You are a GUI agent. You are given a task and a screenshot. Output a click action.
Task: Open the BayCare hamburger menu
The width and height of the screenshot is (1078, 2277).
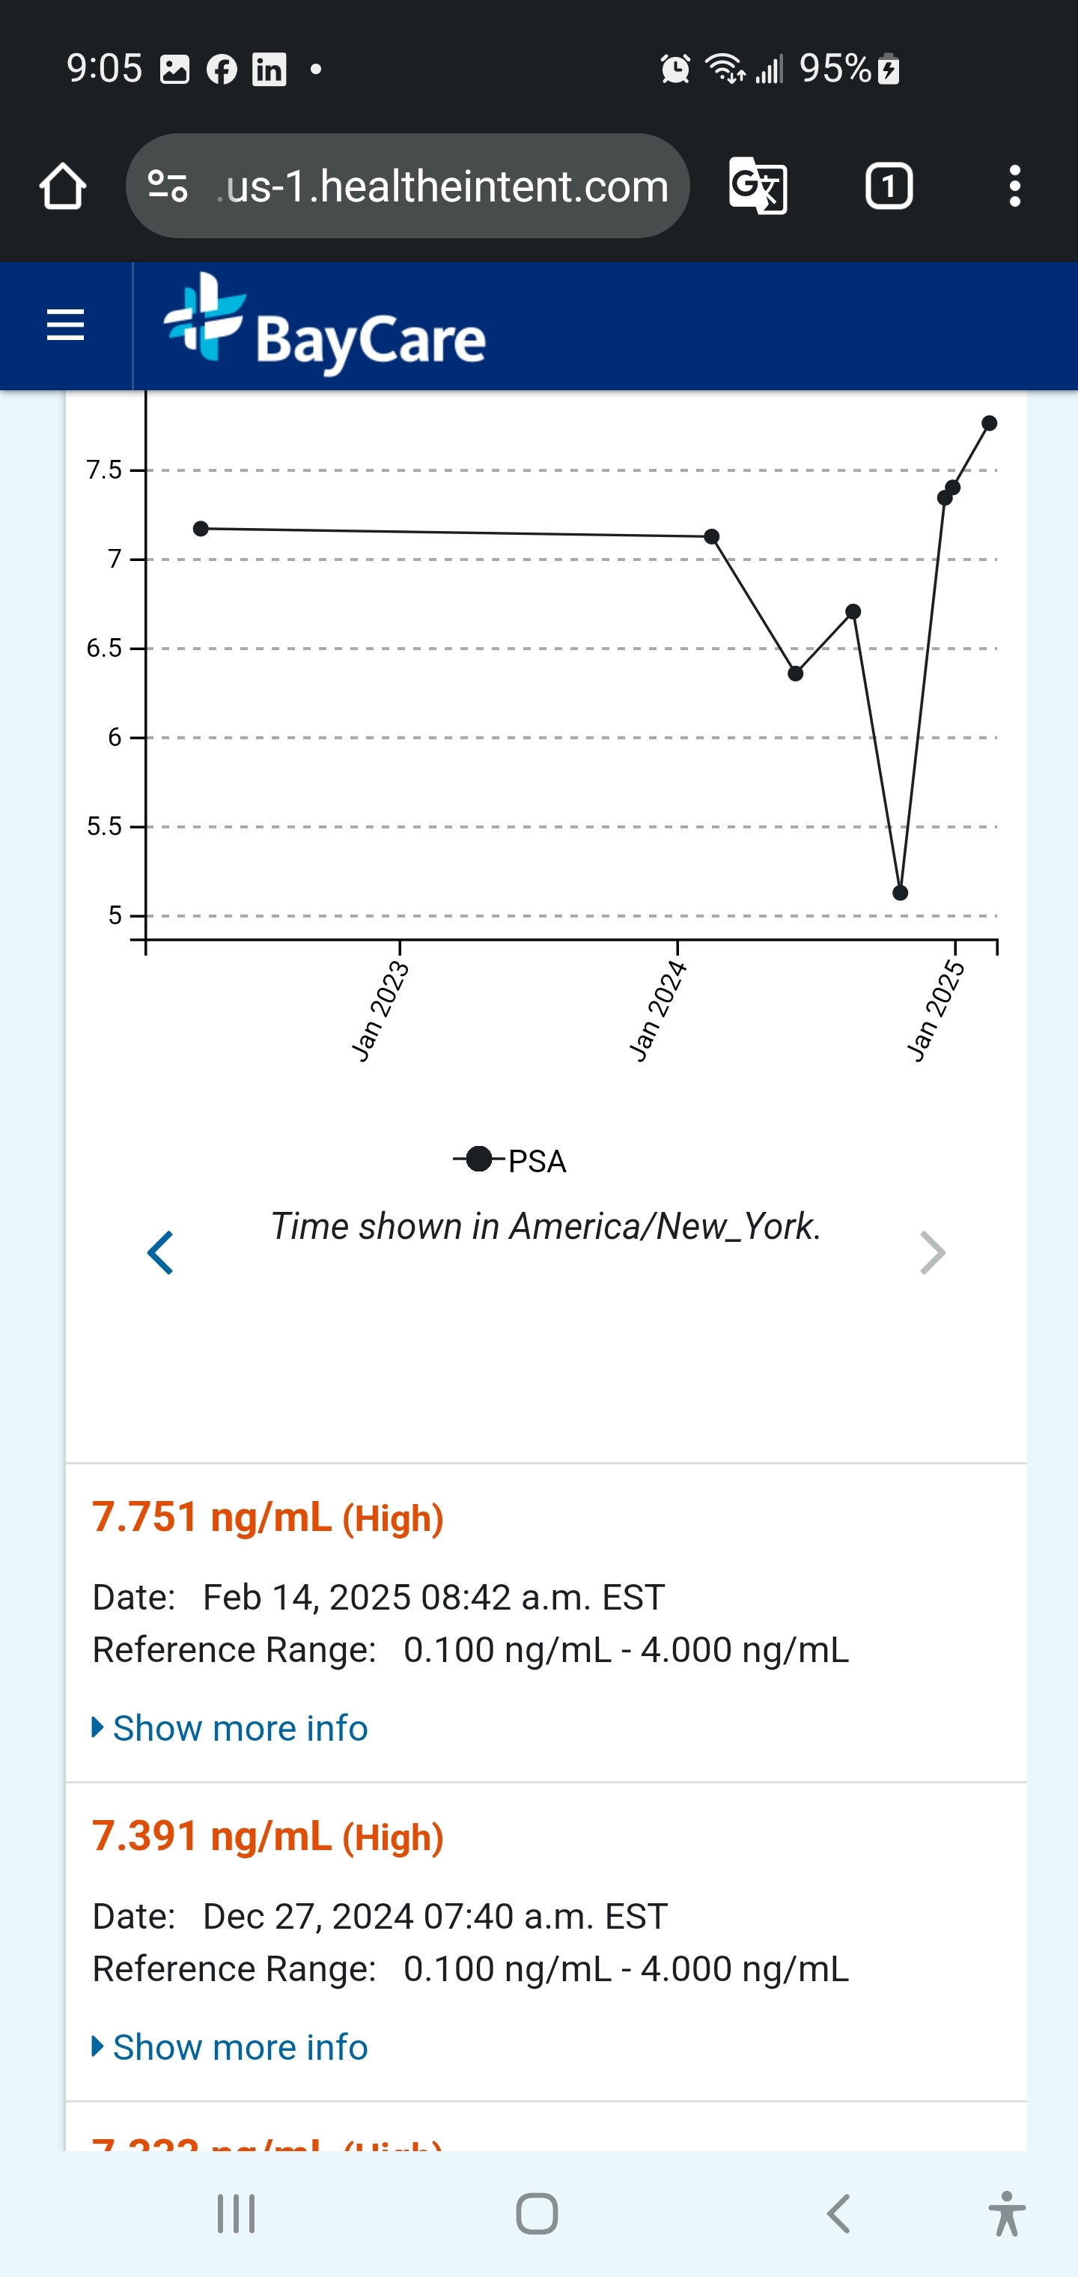[65, 326]
